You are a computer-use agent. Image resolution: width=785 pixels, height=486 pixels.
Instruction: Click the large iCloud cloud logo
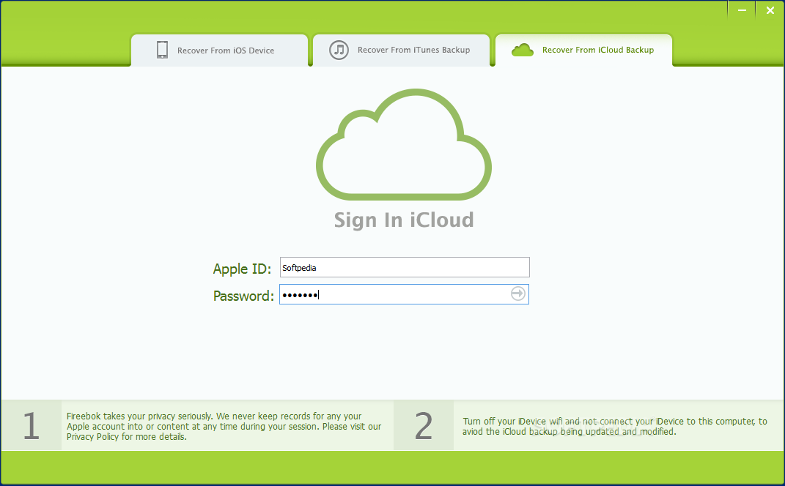coord(404,144)
